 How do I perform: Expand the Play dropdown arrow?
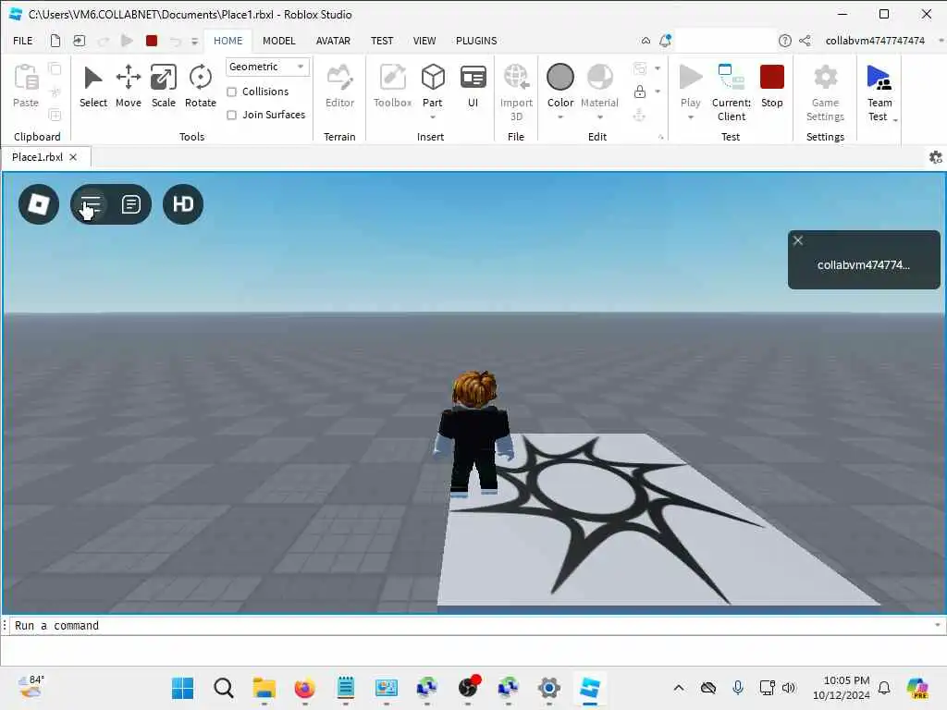pyautogui.click(x=690, y=117)
